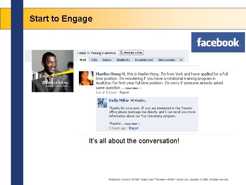Click the fan icon in Become a Fan
Screen dimensions: 246x185
(x=121, y=53)
